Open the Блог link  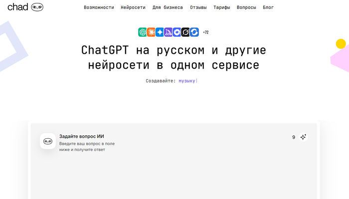[x=268, y=7]
